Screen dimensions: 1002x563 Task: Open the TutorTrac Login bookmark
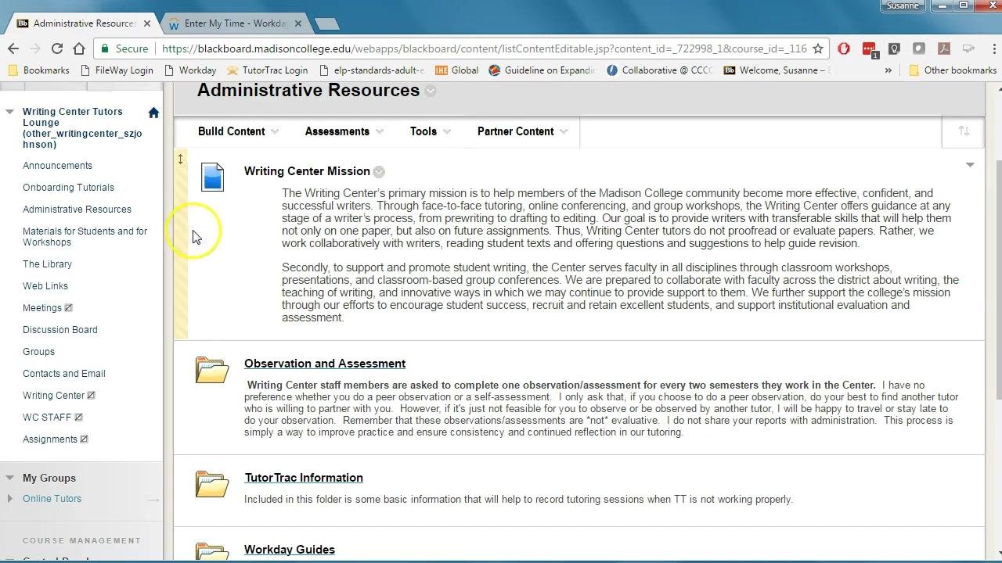click(x=267, y=70)
